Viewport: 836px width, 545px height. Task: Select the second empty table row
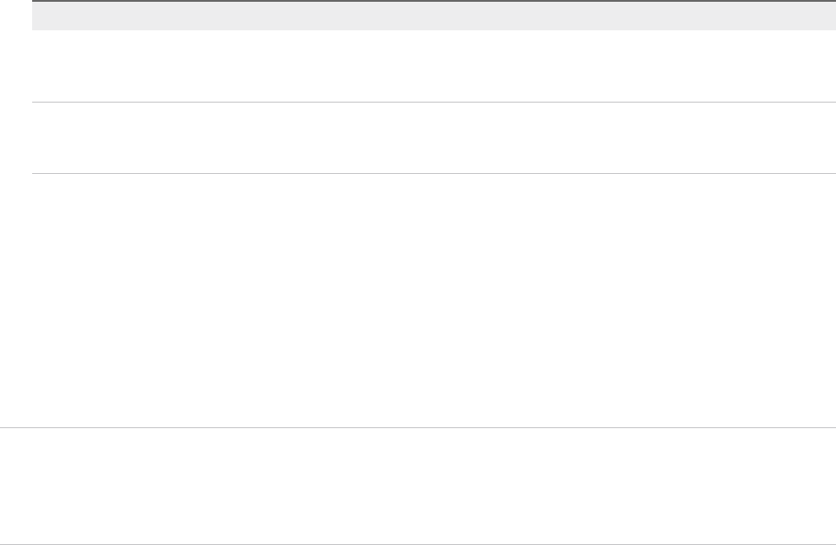click(x=428, y=137)
